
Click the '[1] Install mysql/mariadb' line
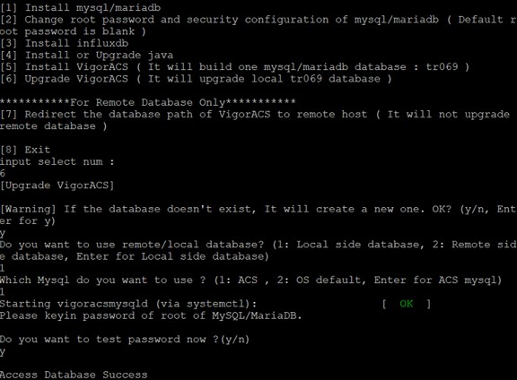pos(80,7)
